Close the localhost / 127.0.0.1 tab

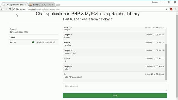(x=53, y=5)
